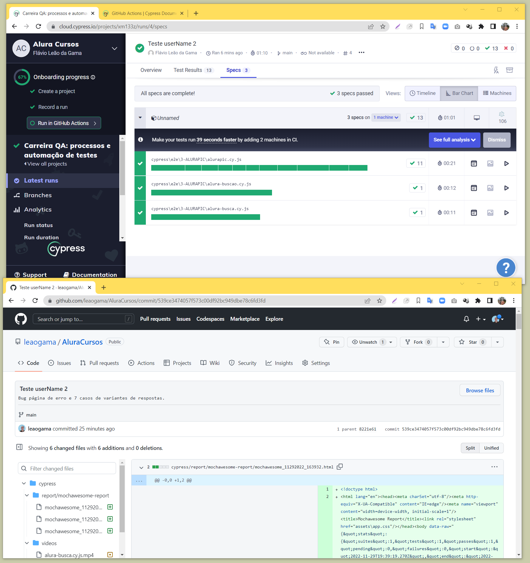The height and width of the screenshot is (563, 530).
Task: Click Run in GitHub Actions button
Action: click(64, 123)
